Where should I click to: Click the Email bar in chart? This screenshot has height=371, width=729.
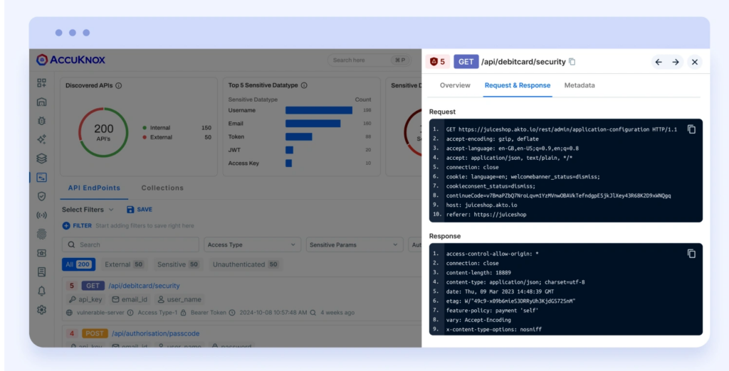[313, 124]
